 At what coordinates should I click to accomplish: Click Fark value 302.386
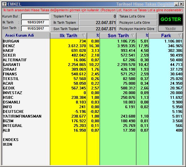pos(175,51)
